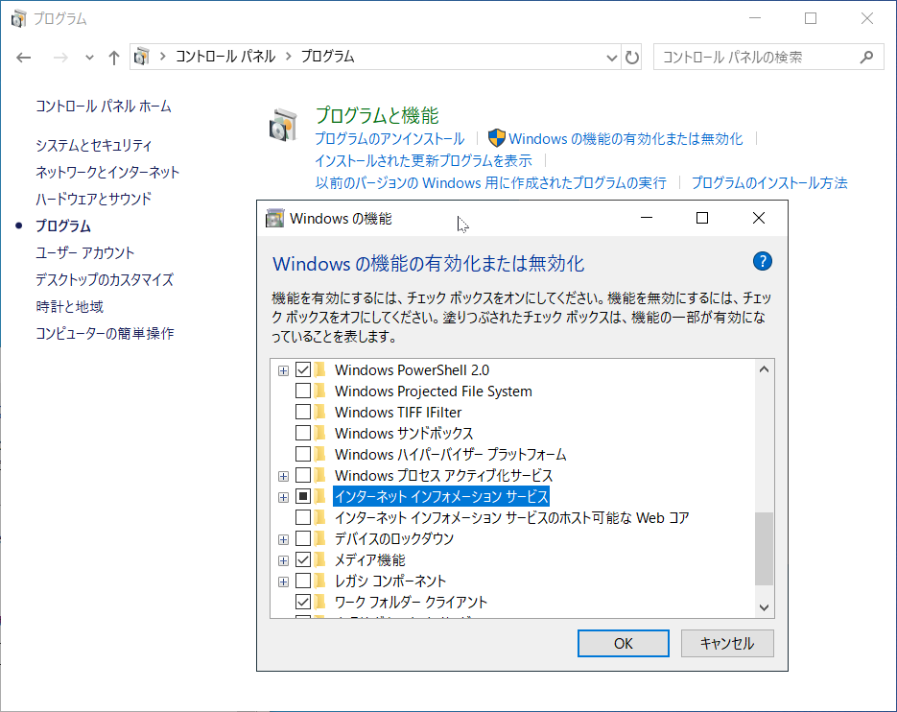Click the Control Panel icon in the breadcrumb bar

point(142,58)
